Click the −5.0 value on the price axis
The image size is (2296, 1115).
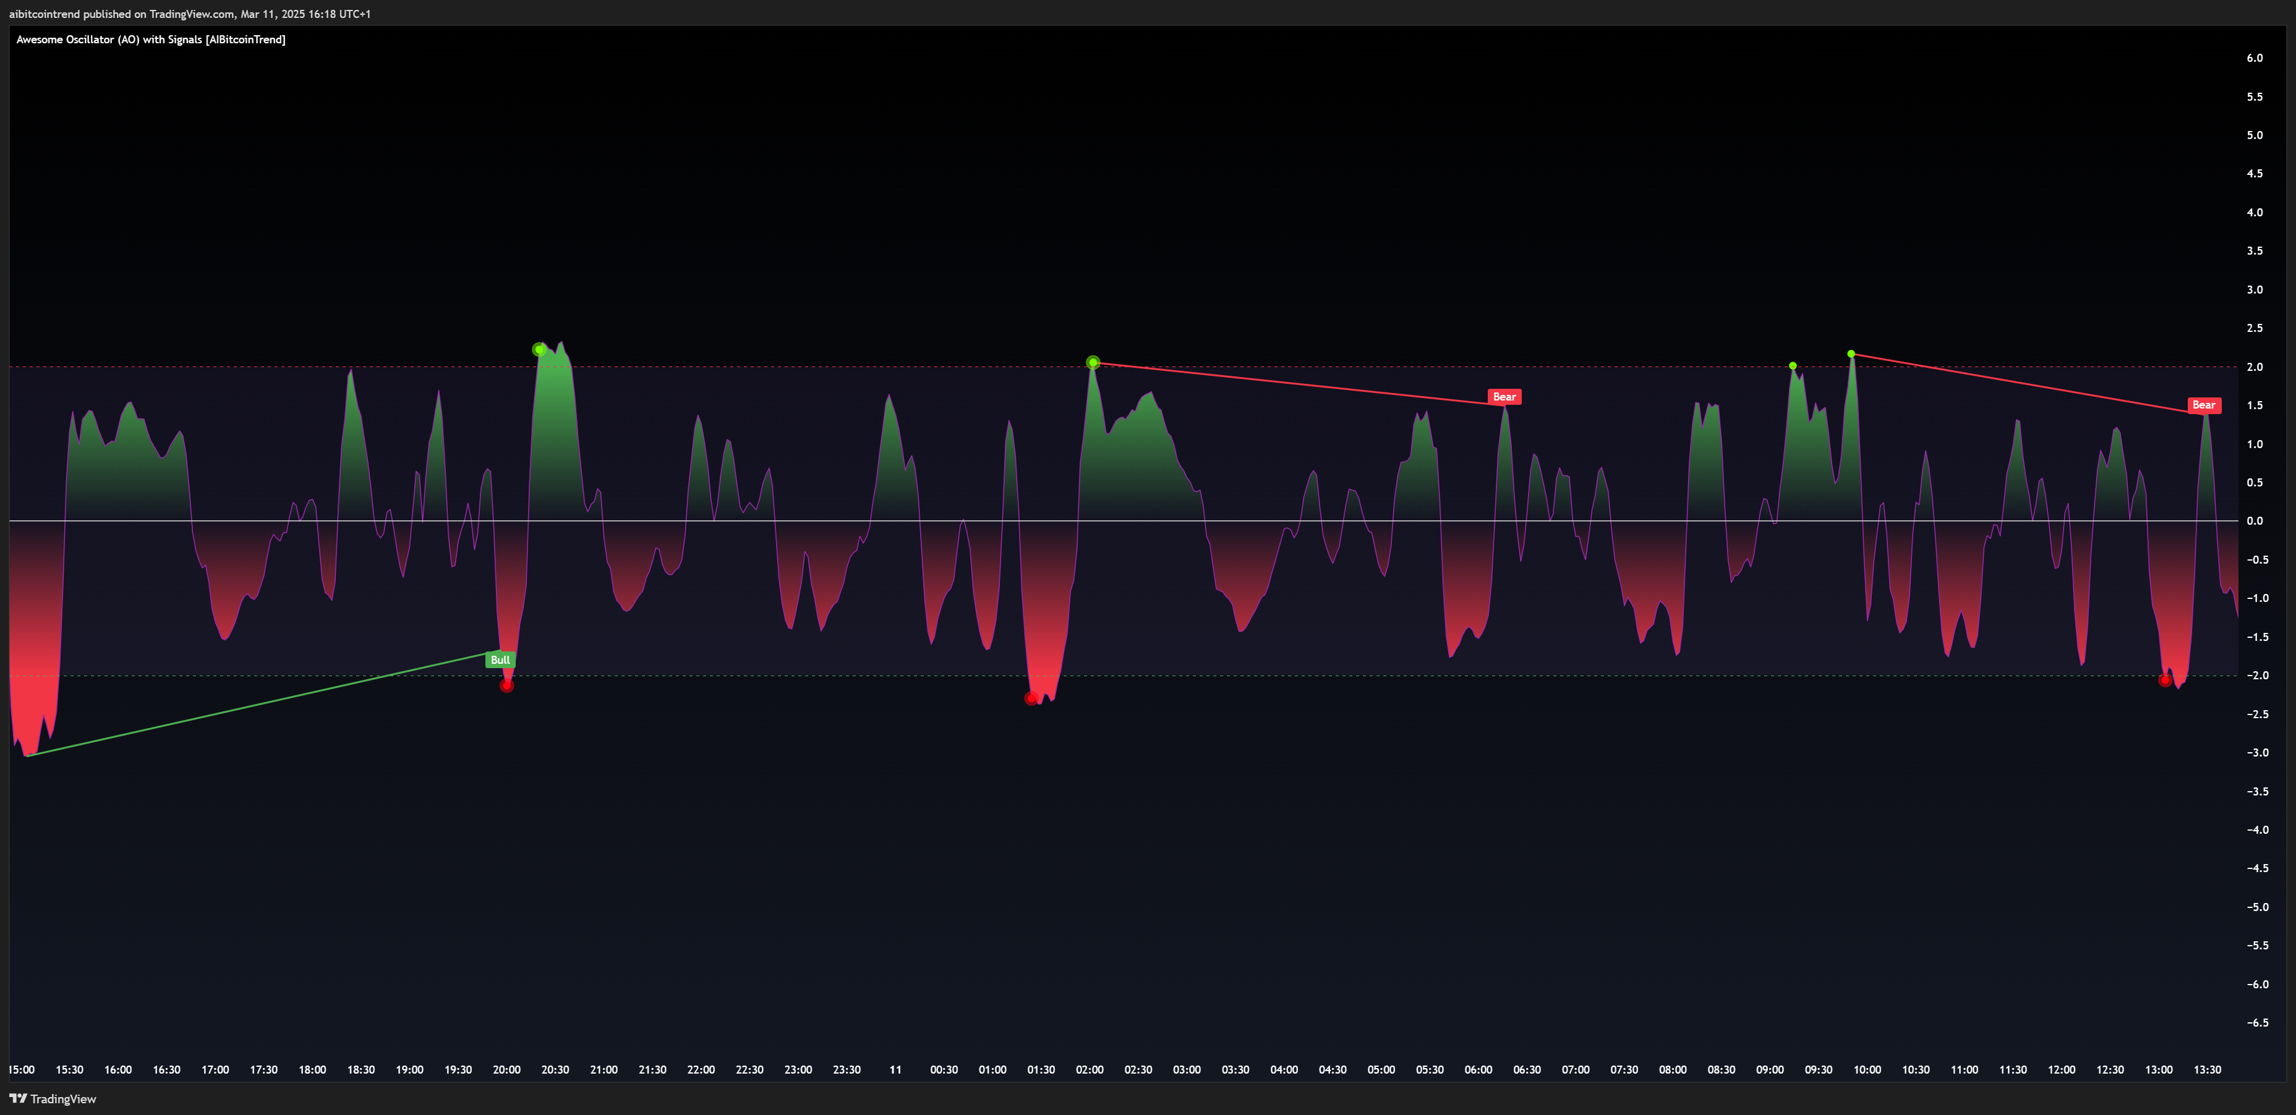2257,907
